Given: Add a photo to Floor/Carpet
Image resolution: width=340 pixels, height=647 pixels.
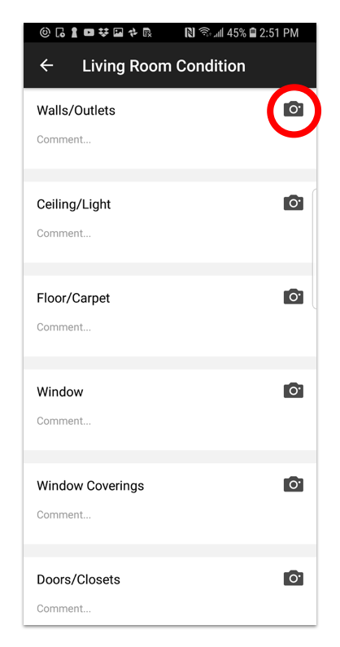Looking at the screenshot, I should [294, 297].
